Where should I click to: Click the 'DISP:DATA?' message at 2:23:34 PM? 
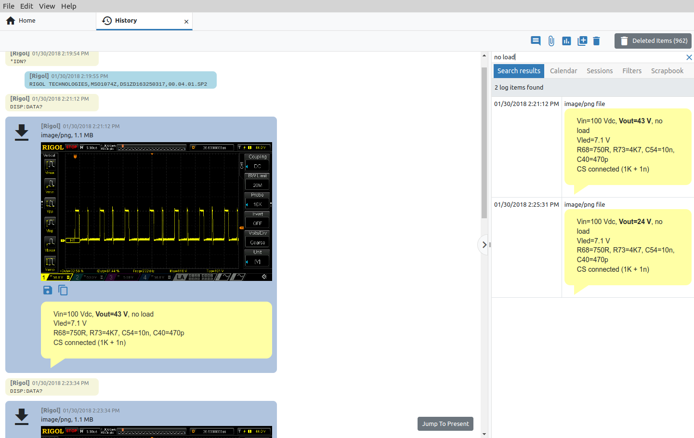[x=52, y=387]
